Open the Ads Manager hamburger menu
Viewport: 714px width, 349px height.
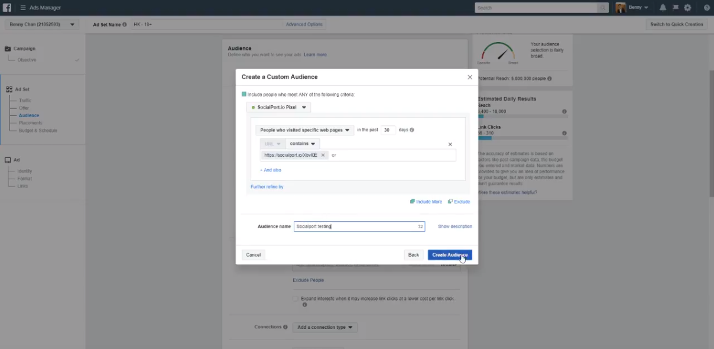tap(23, 8)
